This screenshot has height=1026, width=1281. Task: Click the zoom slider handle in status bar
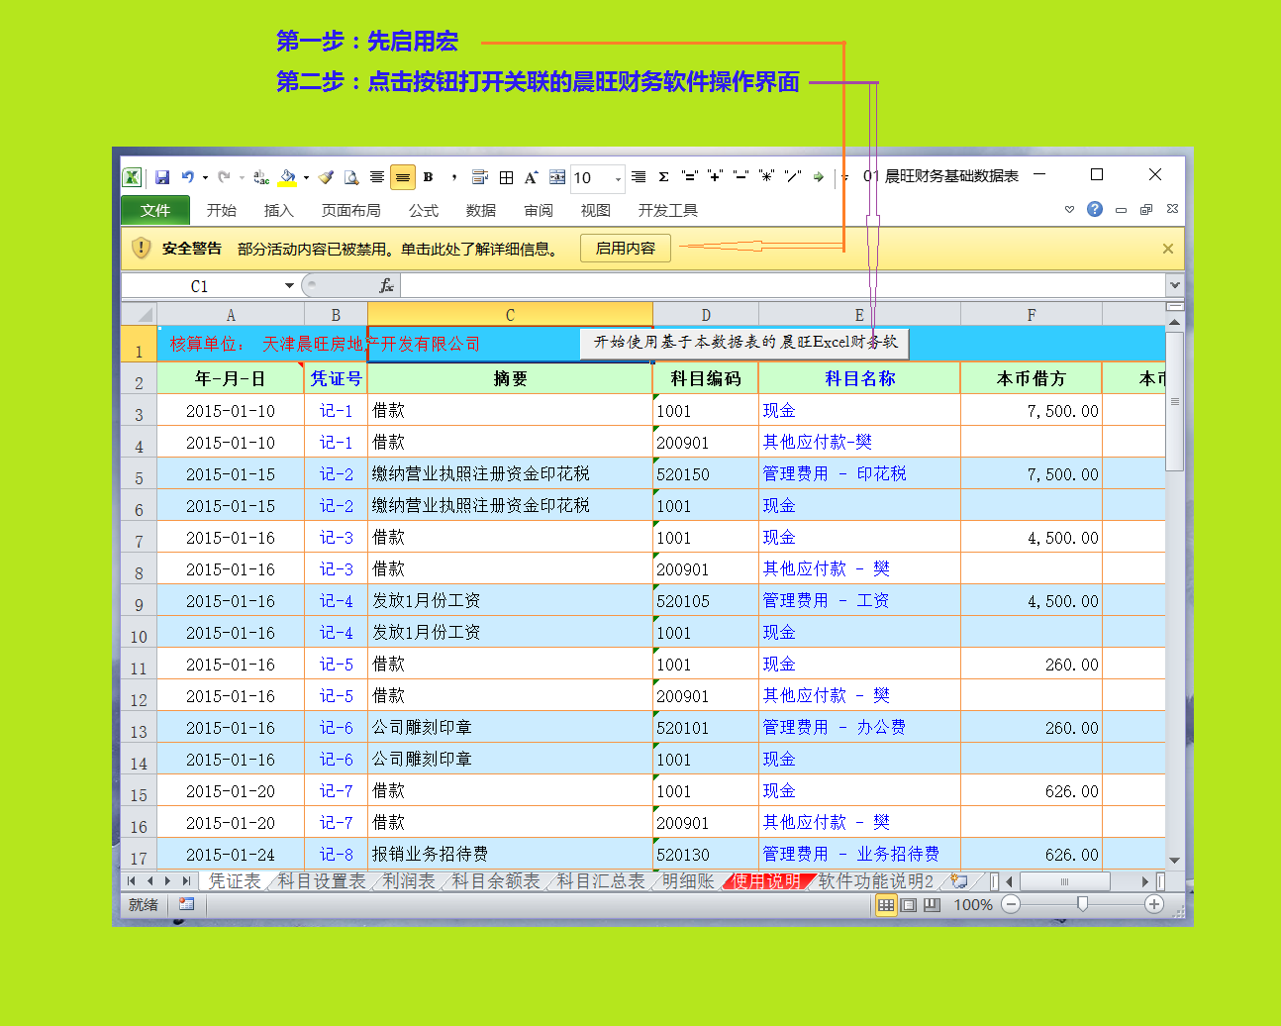(x=1082, y=904)
